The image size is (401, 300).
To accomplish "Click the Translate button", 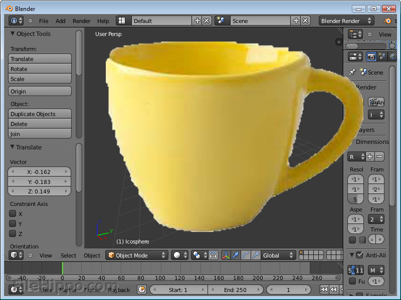I will coord(40,58).
